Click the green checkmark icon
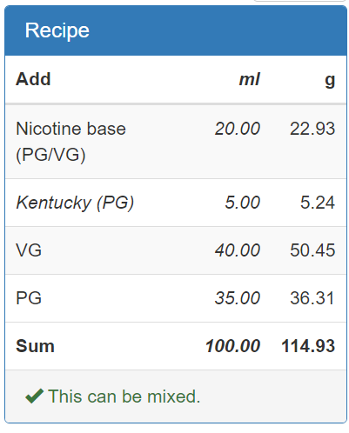Image resolution: width=349 pixels, height=433 pixels. point(35,396)
